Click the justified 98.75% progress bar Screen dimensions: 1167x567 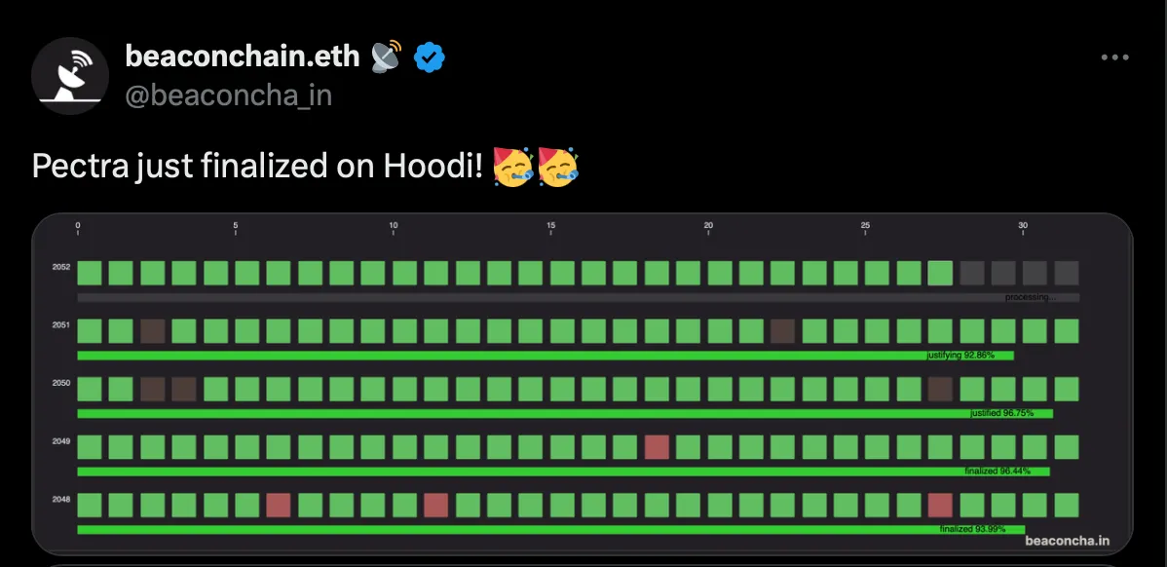565,414
